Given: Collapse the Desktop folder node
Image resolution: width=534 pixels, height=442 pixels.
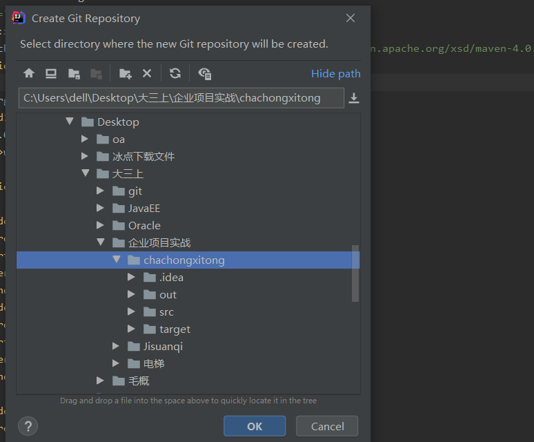Looking at the screenshot, I should click(70, 121).
